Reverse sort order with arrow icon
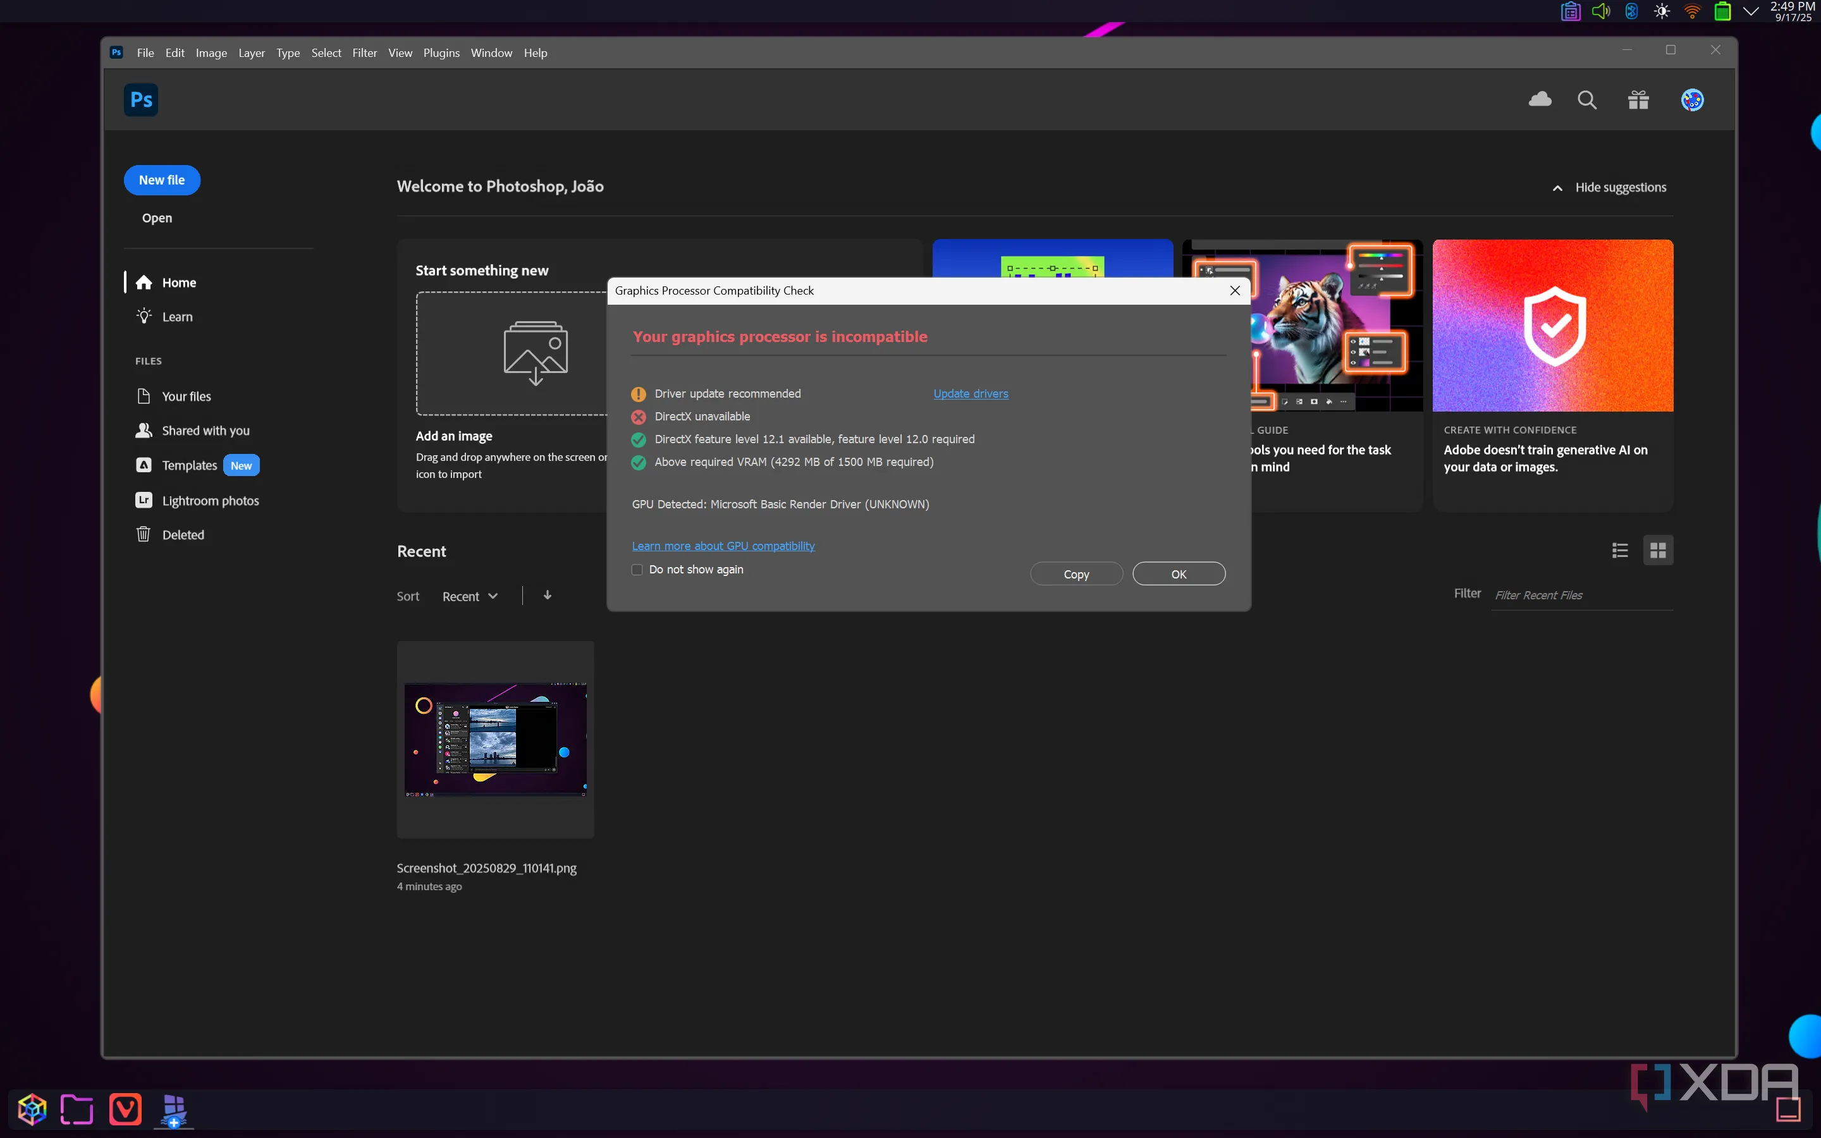Screen dimensions: 1821x1138 [x=547, y=596]
